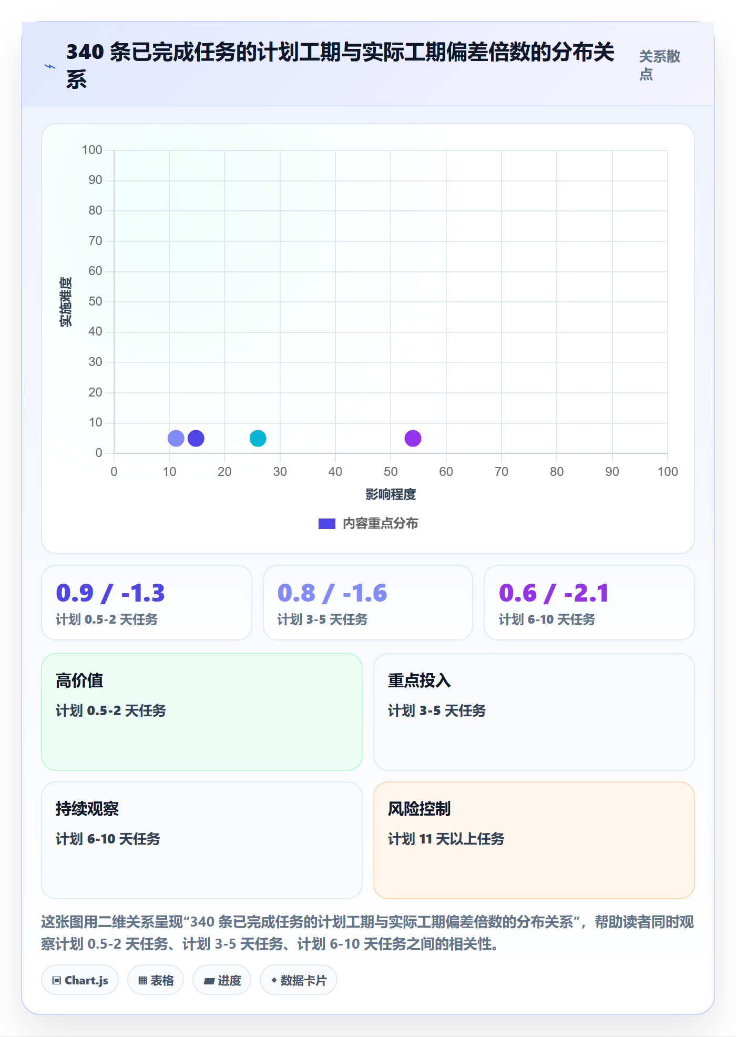Click the Chart.js tag chip
The height and width of the screenshot is (1037, 736).
click(x=80, y=980)
